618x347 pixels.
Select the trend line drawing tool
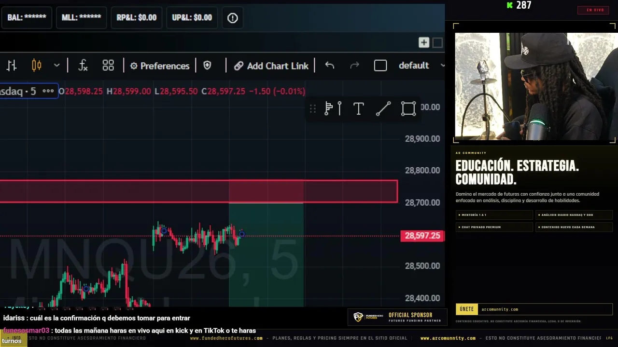click(383, 109)
